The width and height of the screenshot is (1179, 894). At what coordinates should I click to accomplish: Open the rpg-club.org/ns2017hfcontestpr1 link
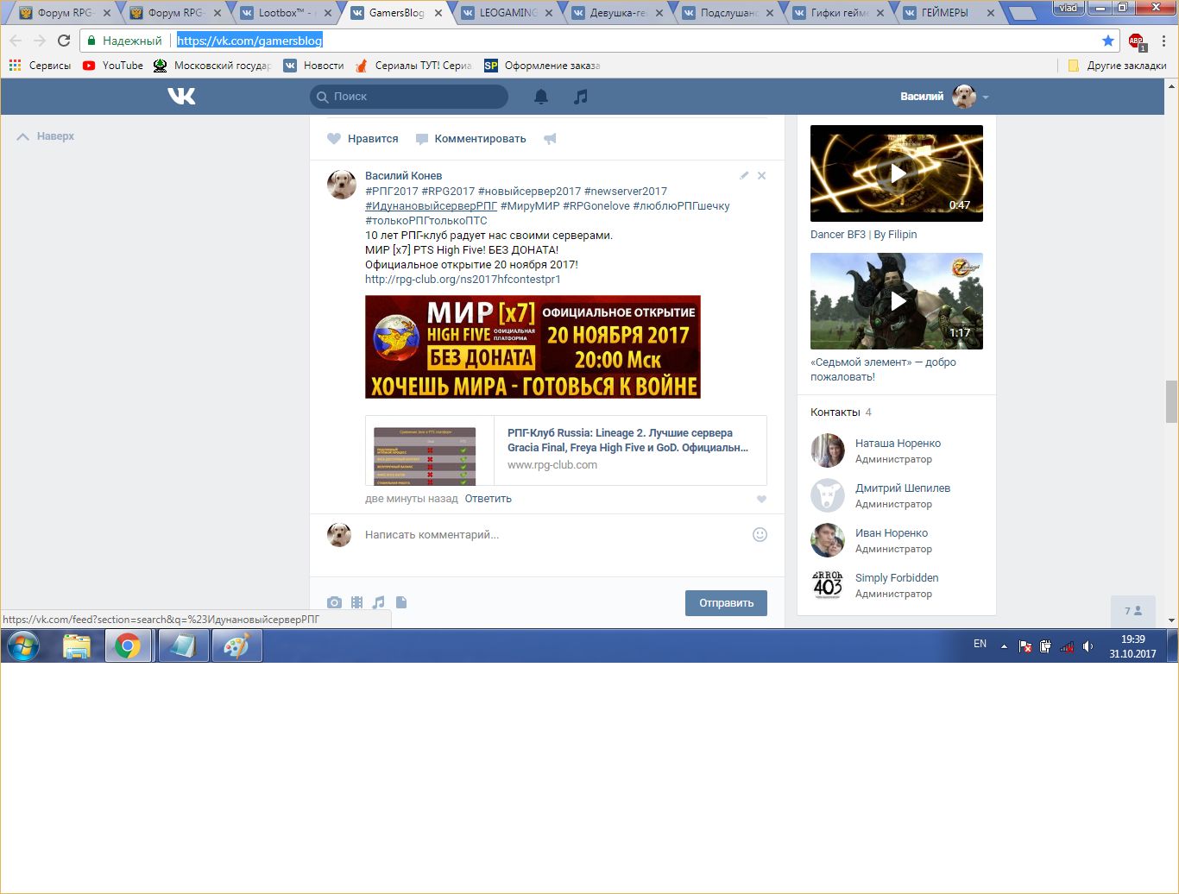[463, 280]
